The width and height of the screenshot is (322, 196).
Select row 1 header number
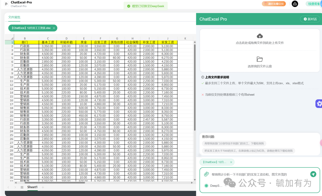coord(9,42)
